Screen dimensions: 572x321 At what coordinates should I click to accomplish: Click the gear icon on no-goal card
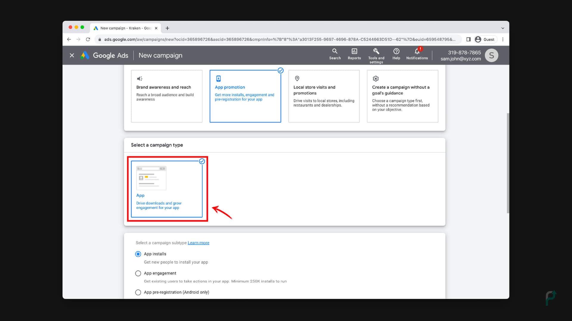coord(376,78)
